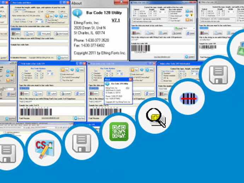Click Label button in left 3/9 window
This screenshot has width=244, height=183.
pyautogui.click(x=52, y=94)
